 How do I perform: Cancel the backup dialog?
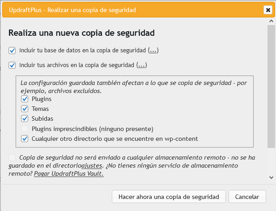(247, 197)
